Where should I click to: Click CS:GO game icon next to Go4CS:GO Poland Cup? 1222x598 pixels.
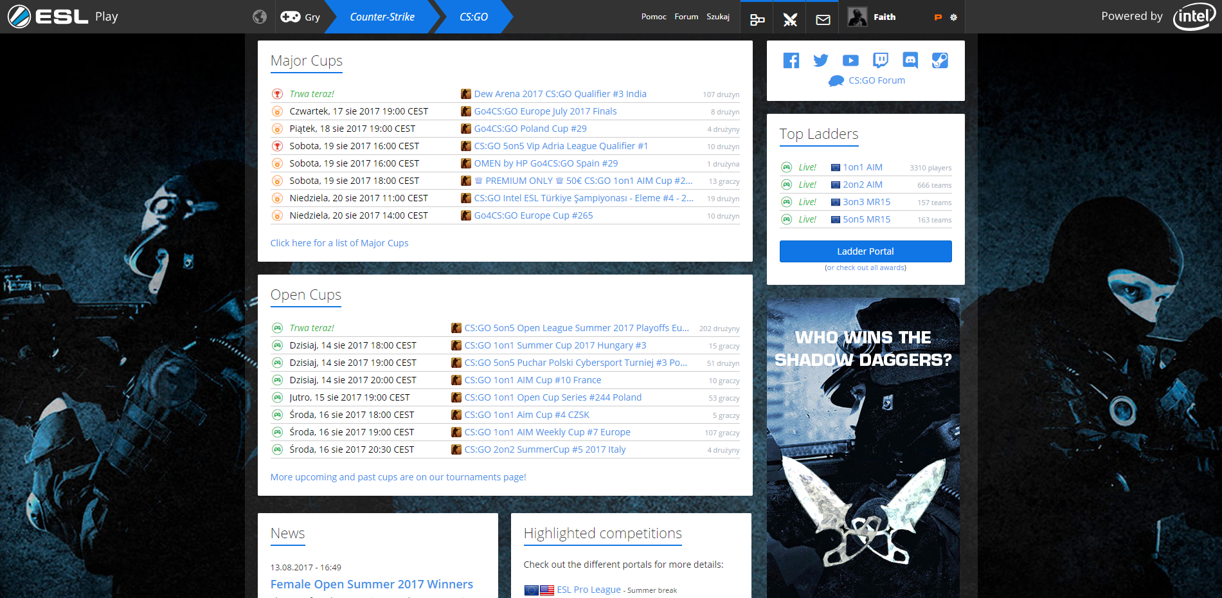click(x=466, y=129)
